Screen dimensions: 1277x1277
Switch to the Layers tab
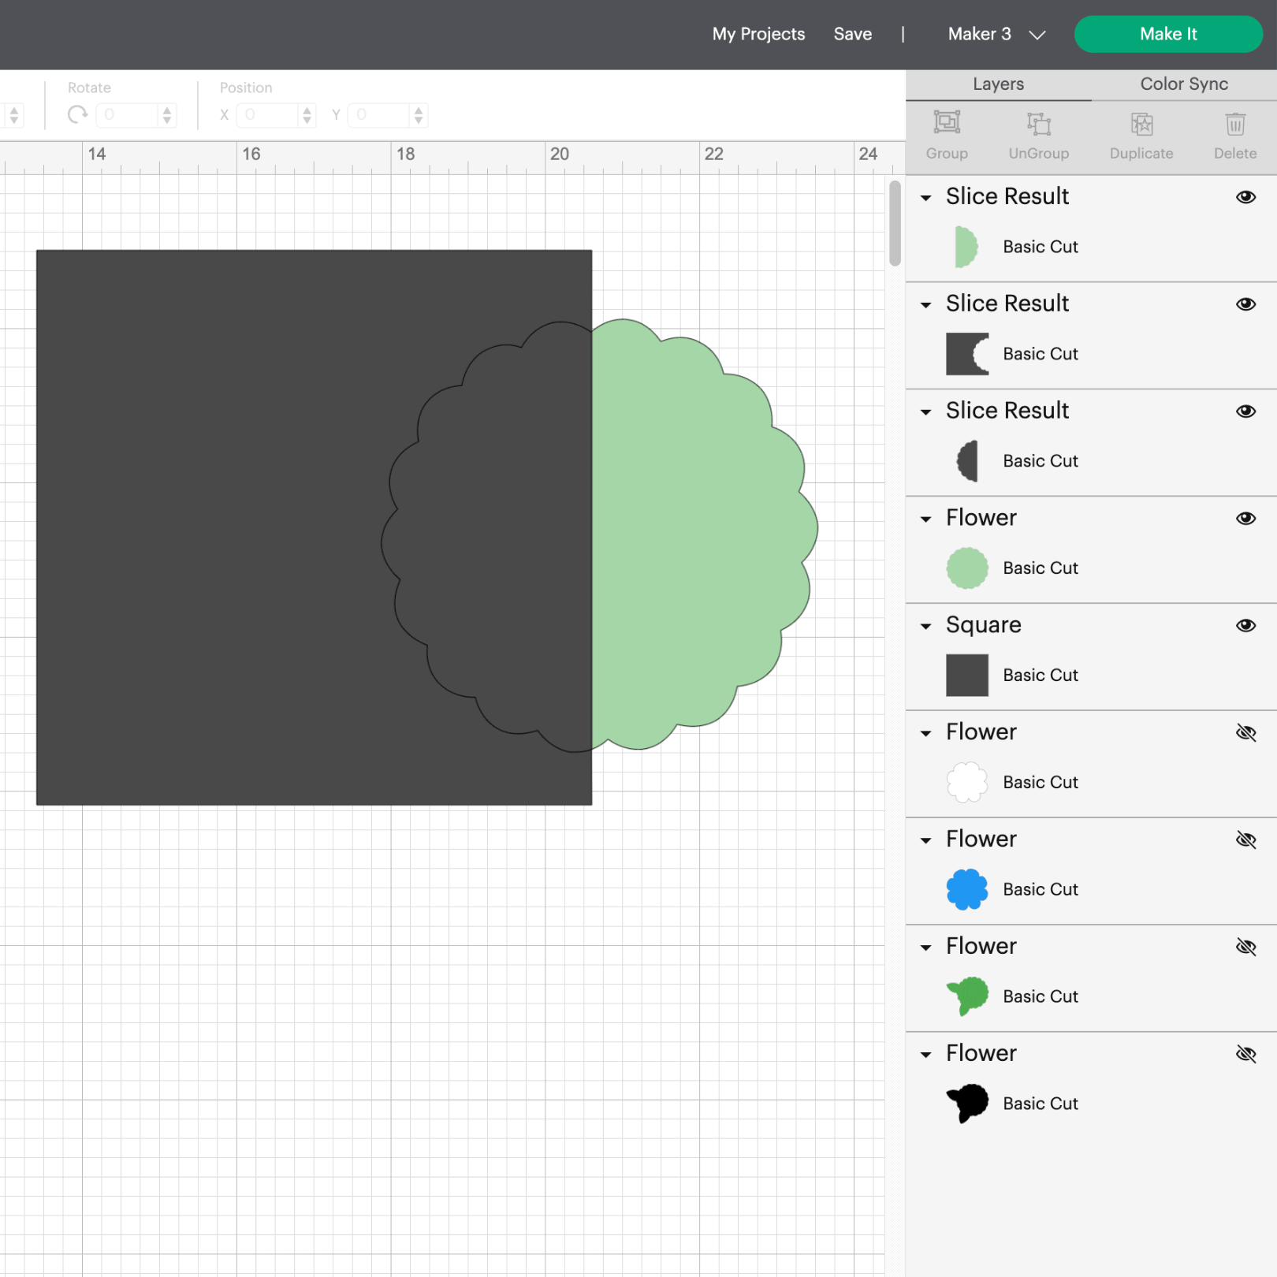coord(998,84)
